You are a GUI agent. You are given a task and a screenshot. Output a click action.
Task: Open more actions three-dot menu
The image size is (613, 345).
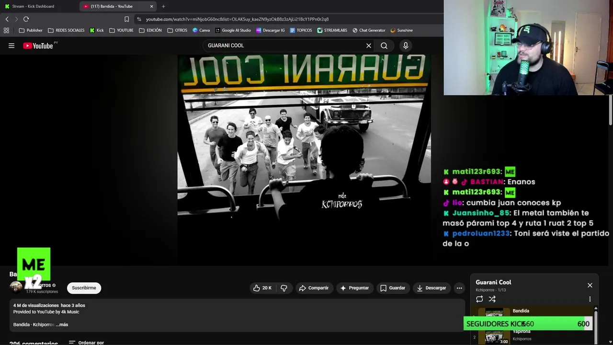click(x=459, y=288)
